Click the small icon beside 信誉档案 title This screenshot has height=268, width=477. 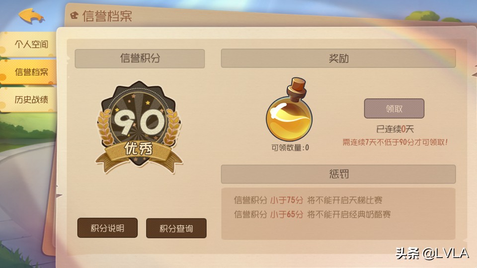74,15
